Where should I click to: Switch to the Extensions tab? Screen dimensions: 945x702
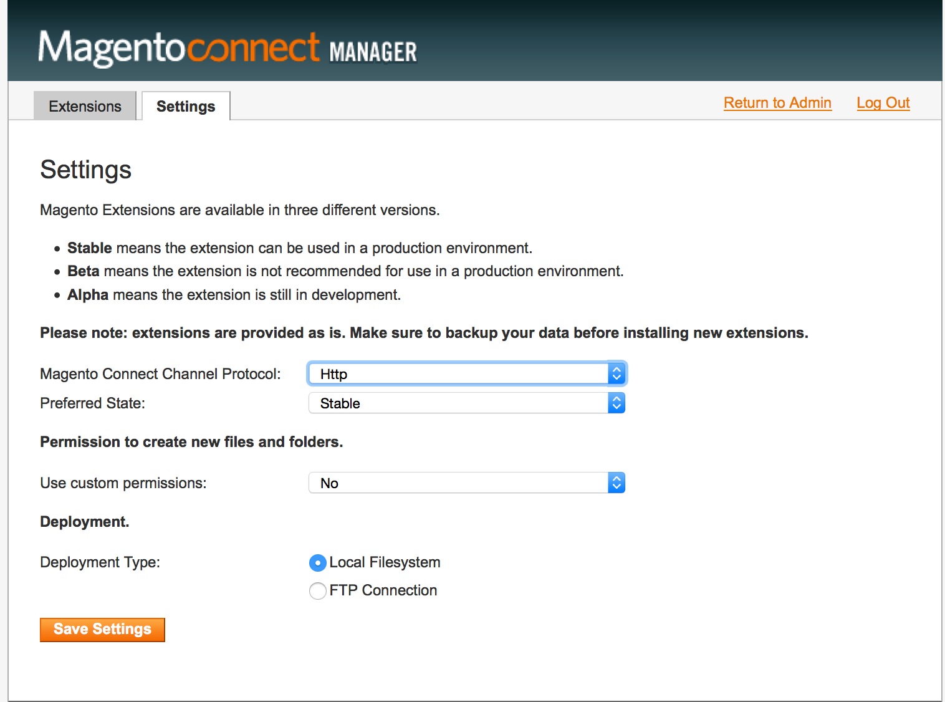click(x=85, y=106)
